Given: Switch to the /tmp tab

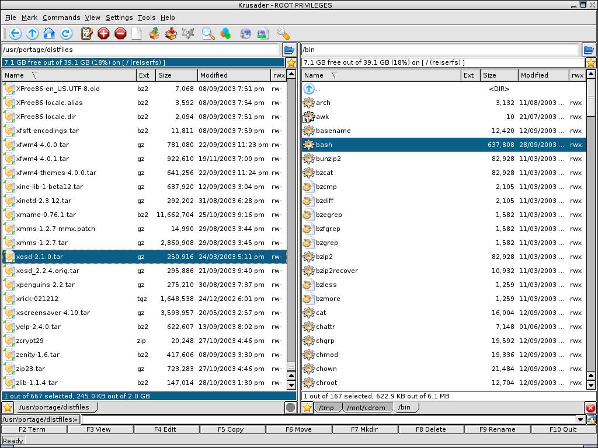Looking at the screenshot, I should click(326, 408).
